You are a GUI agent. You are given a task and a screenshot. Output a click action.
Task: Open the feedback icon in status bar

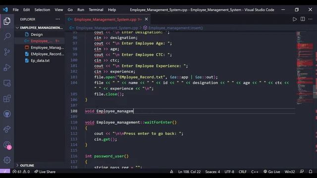coord(302,172)
